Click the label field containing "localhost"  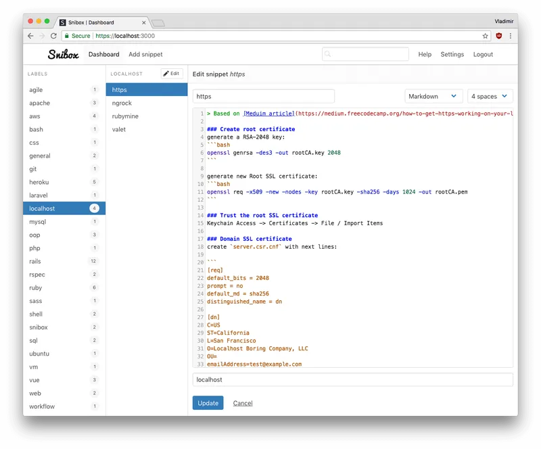coord(352,379)
